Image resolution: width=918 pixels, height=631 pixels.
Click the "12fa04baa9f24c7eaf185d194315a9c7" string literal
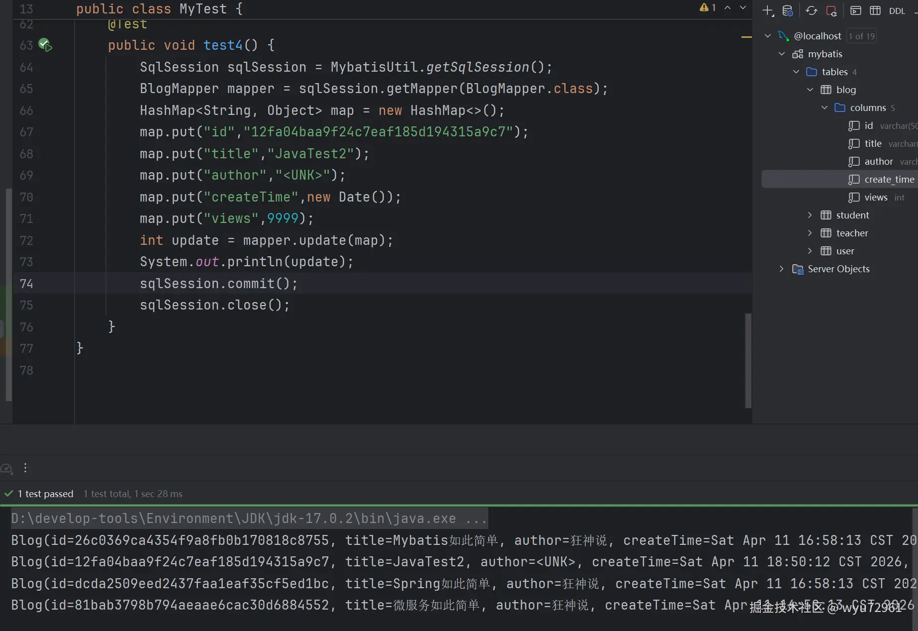click(x=378, y=132)
